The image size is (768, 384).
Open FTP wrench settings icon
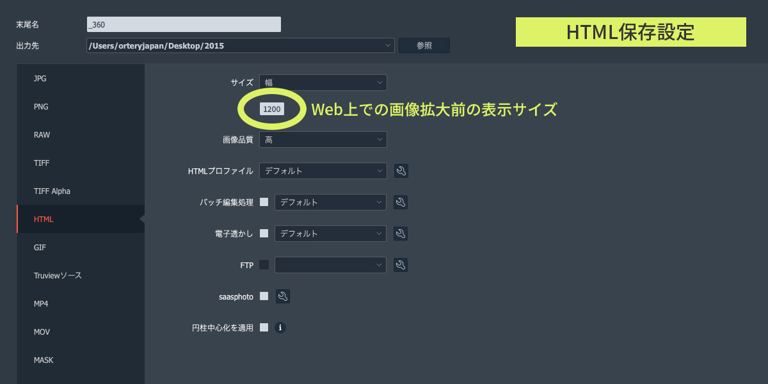(401, 265)
